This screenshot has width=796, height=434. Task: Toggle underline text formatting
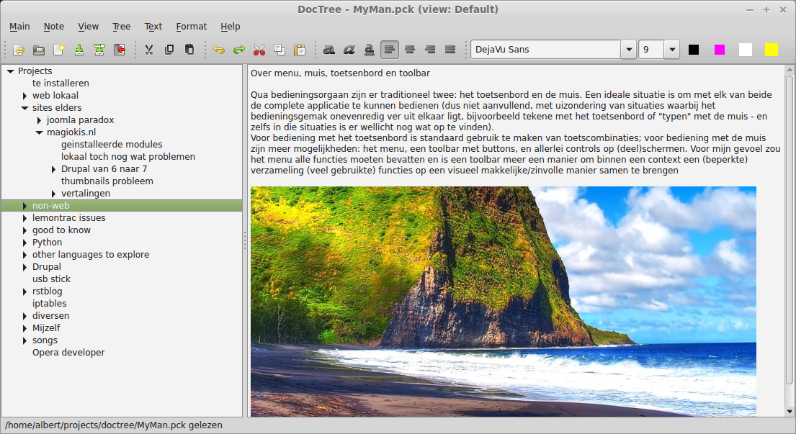369,50
